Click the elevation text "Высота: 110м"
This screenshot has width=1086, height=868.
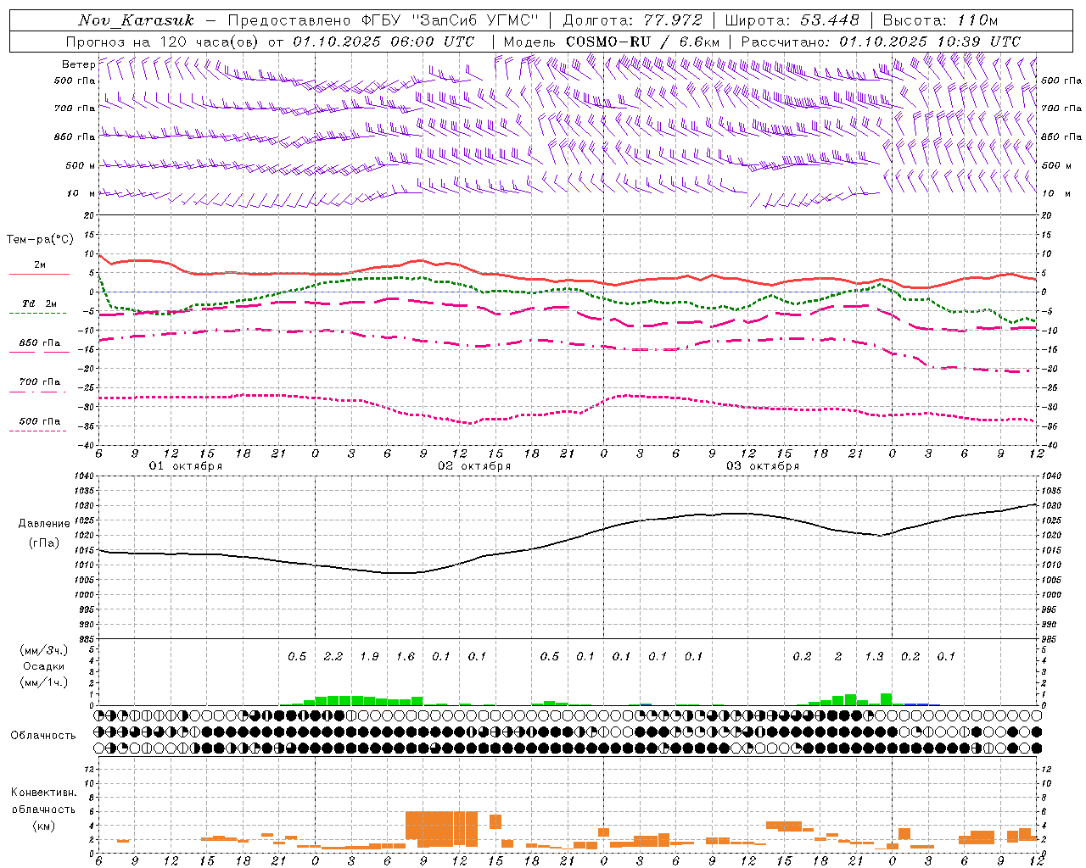[x=940, y=20]
